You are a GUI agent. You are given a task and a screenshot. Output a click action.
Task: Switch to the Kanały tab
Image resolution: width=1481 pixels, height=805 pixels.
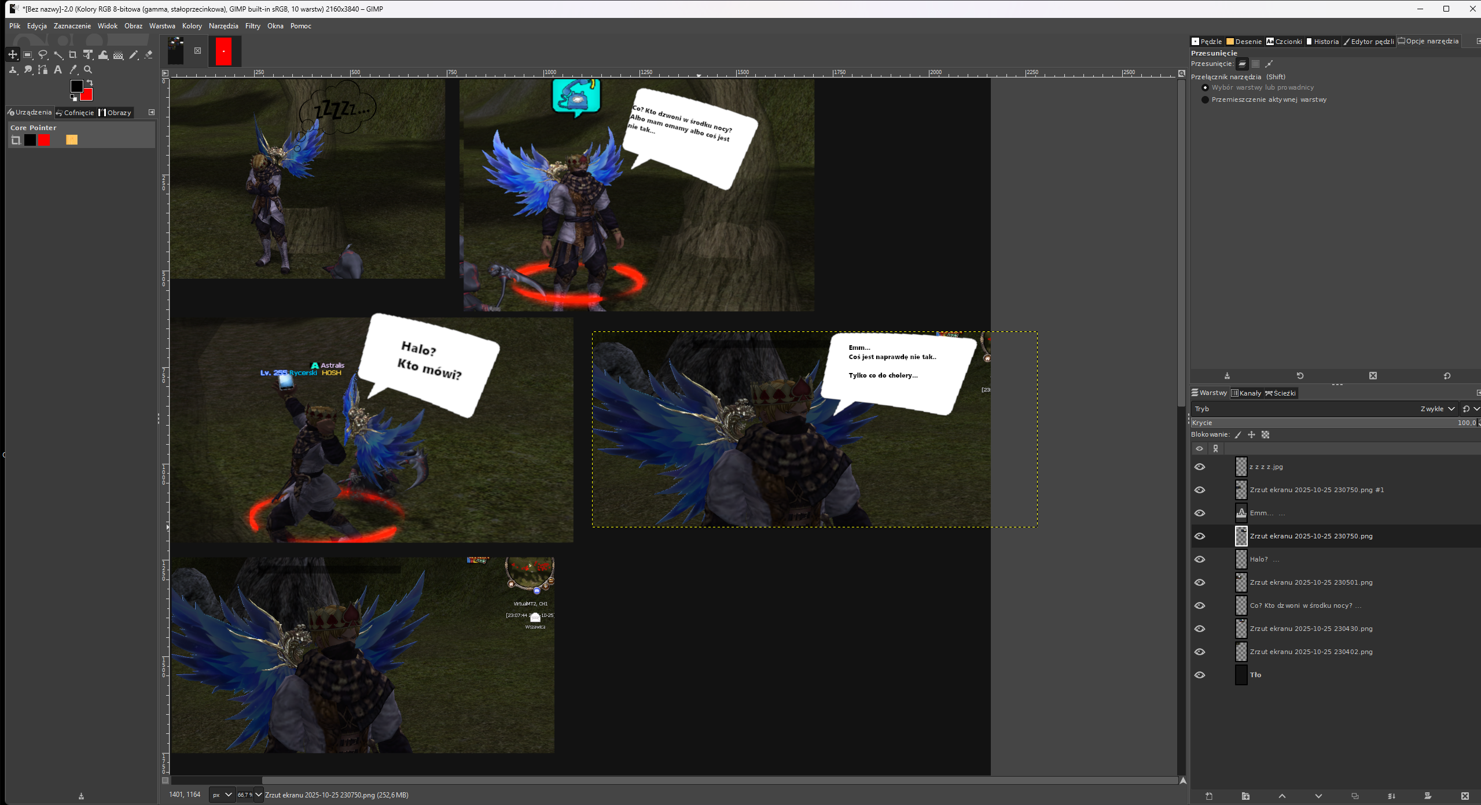(1246, 393)
